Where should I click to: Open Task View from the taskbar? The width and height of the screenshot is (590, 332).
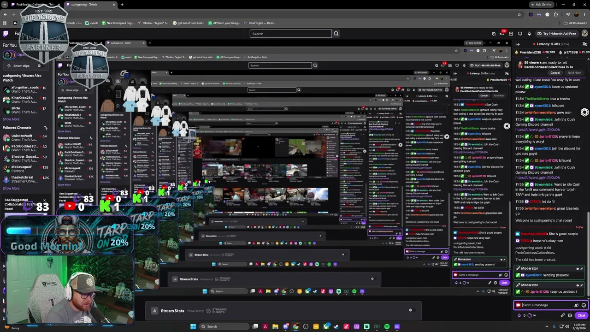coord(255,326)
